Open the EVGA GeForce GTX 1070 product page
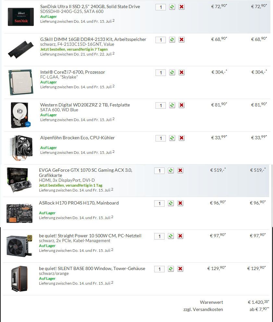The width and height of the screenshot is (273, 322). 85,173
